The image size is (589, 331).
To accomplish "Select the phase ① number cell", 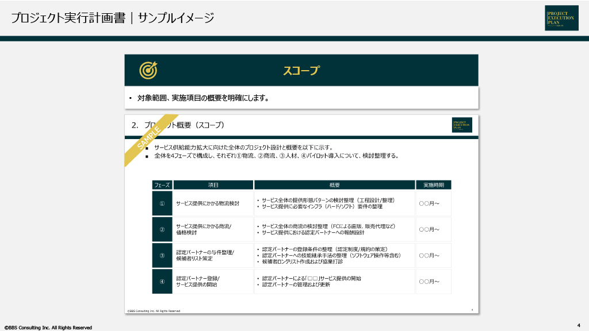I will (x=162, y=203).
